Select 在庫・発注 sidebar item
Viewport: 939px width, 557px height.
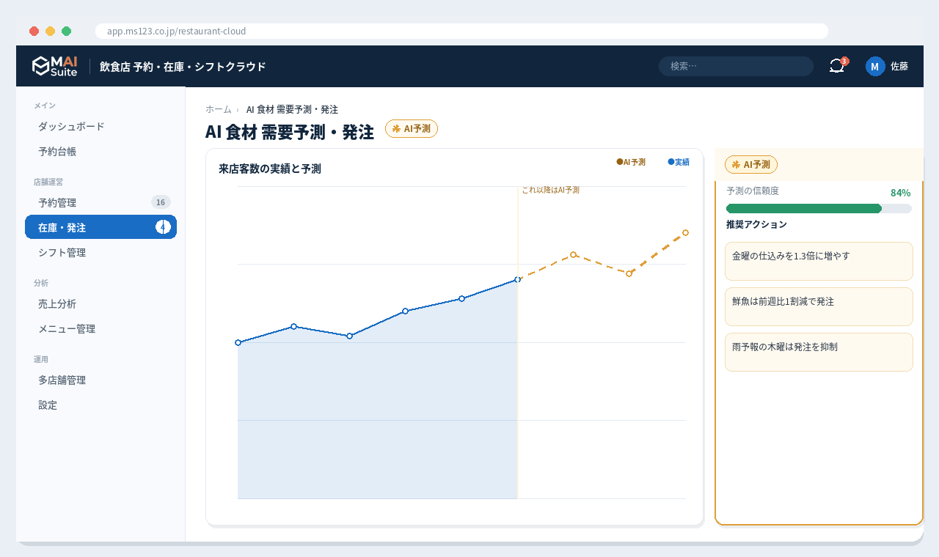(x=101, y=227)
